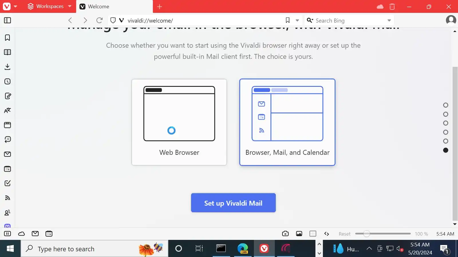Open the status bar clock 5:54 AM
The height and width of the screenshot is (257, 458).
(445, 234)
